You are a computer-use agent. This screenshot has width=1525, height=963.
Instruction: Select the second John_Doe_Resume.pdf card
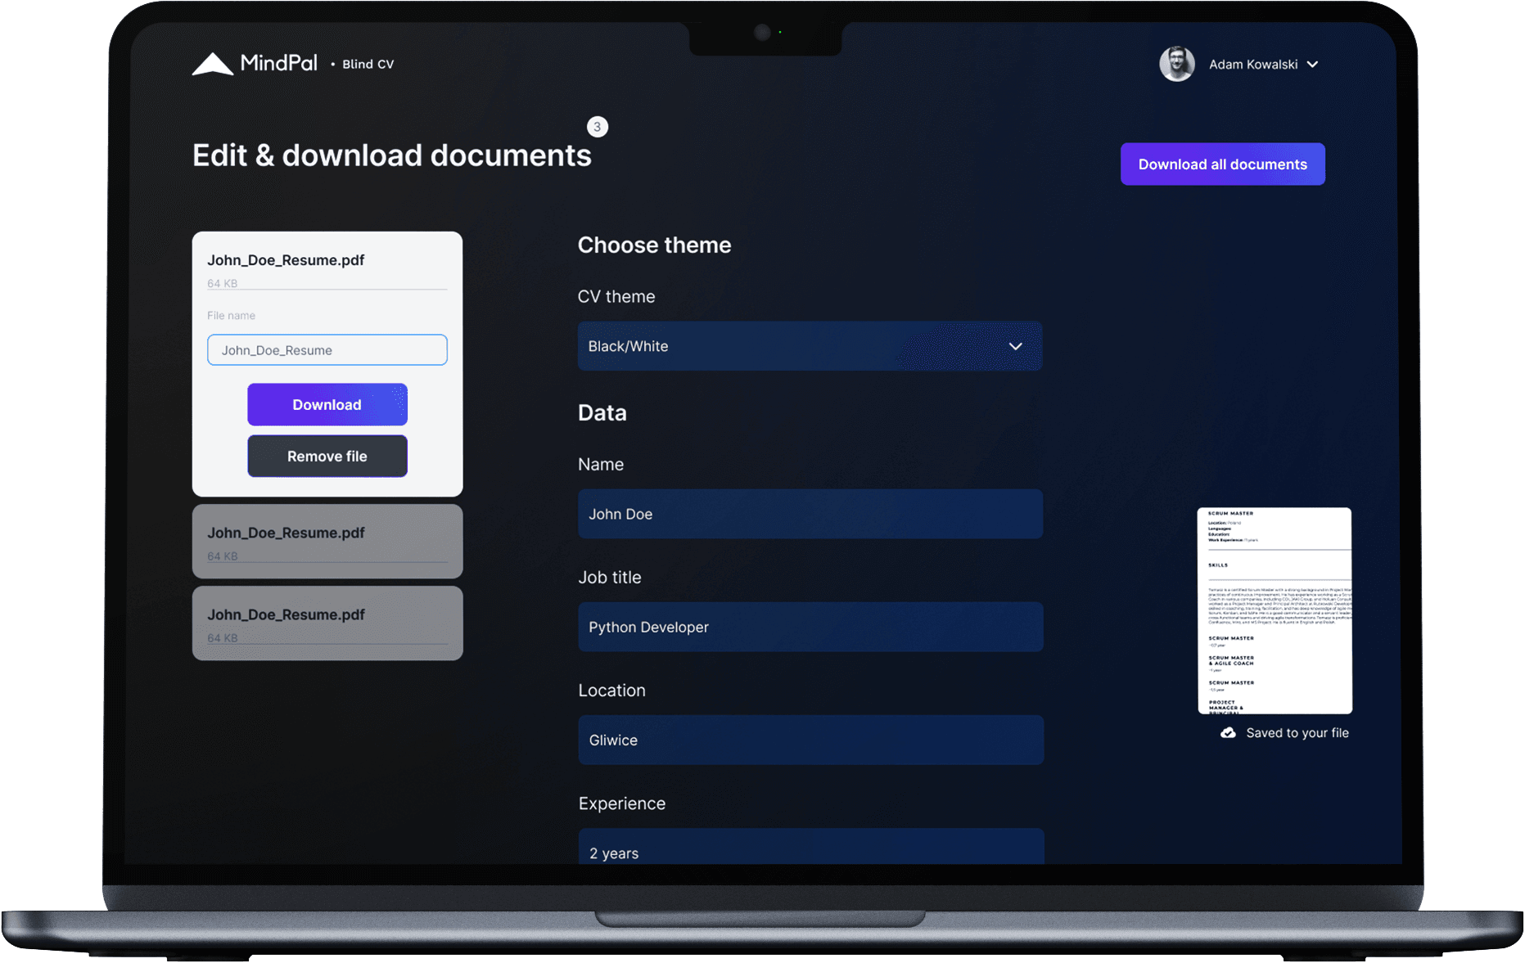(x=327, y=542)
